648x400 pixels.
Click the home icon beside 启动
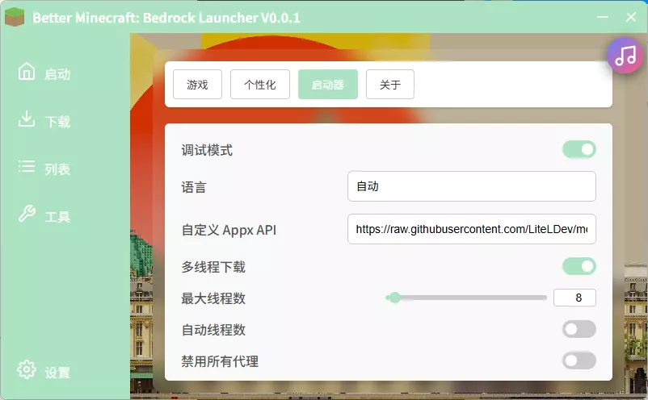point(27,71)
